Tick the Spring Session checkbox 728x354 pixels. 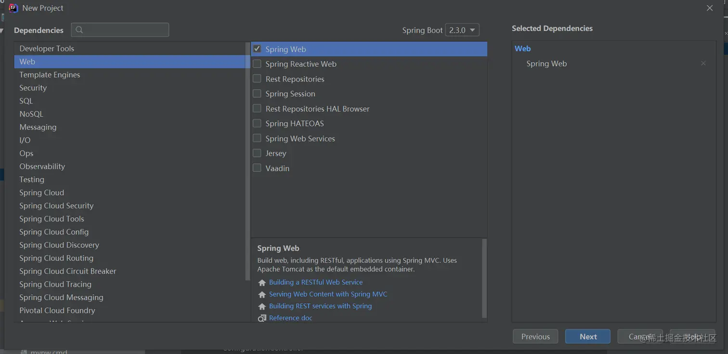tap(257, 93)
